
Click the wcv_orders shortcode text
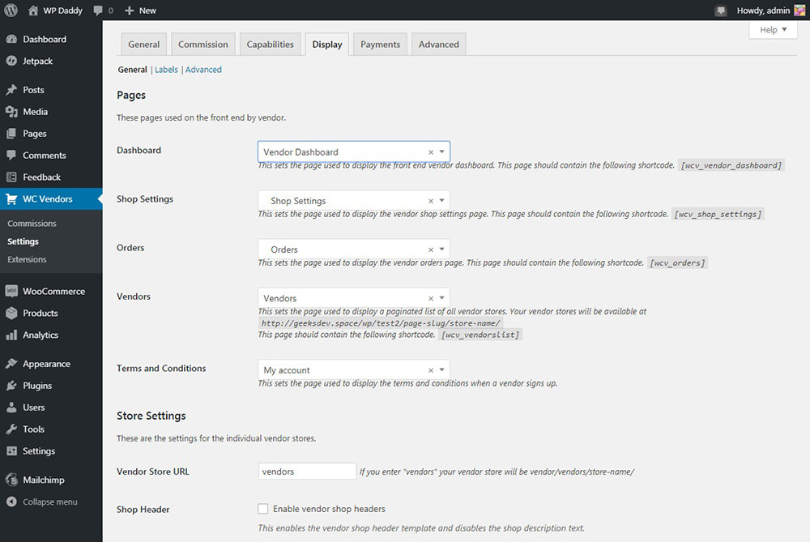[x=677, y=263]
